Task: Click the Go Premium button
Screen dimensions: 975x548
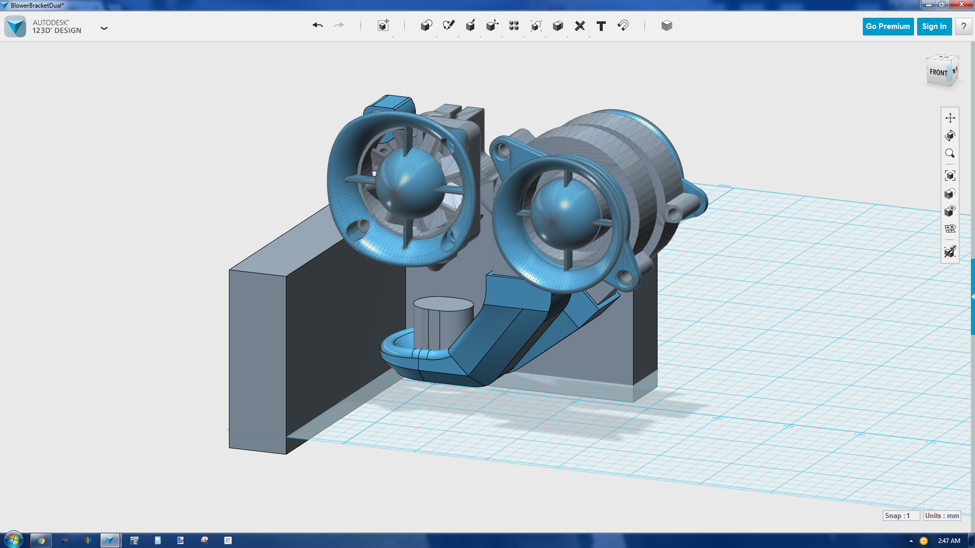Action: (888, 26)
